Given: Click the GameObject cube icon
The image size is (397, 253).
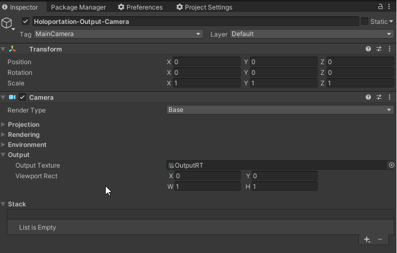Looking at the screenshot, I should click(x=6, y=23).
